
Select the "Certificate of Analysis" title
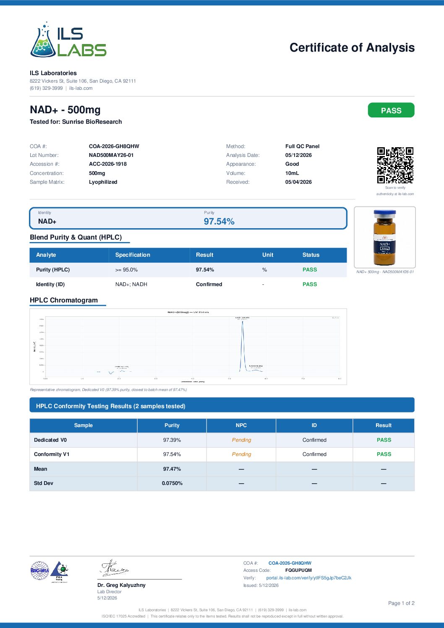[352, 47]
